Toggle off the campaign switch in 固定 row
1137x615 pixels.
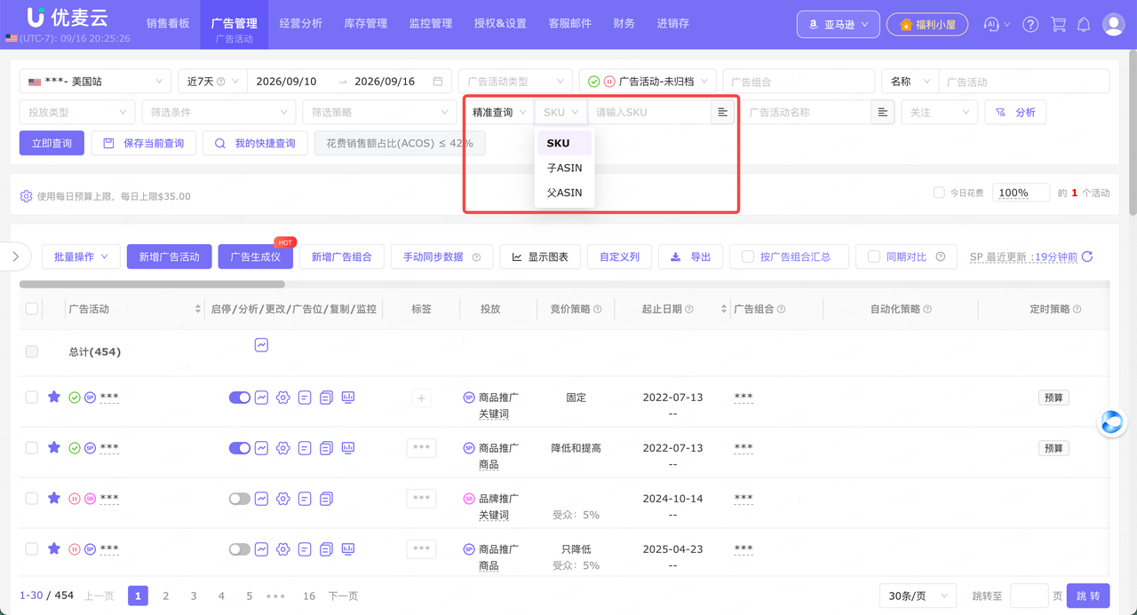point(240,398)
